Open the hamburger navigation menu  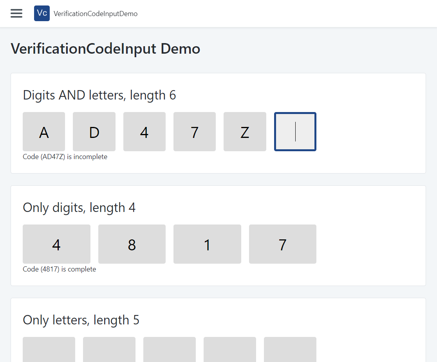pyautogui.click(x=16, y=13)
